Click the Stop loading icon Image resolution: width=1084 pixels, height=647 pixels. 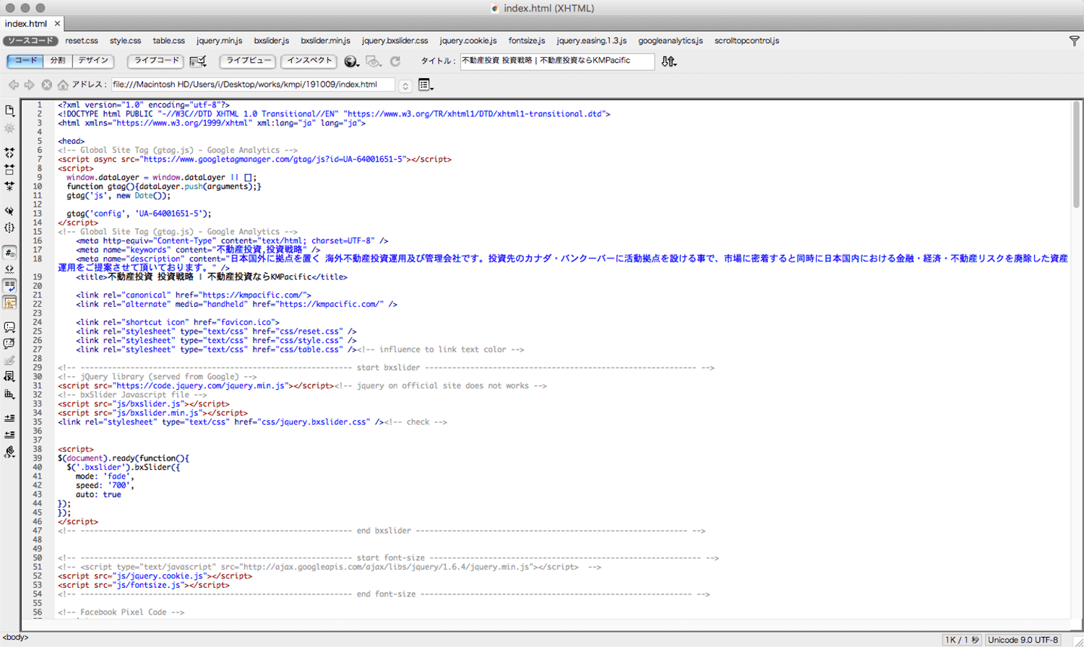point(46,85)
